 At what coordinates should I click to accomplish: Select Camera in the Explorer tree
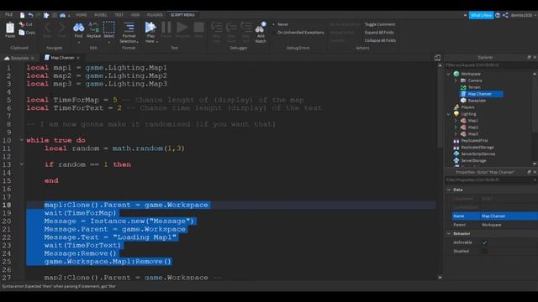pos(474,81)
